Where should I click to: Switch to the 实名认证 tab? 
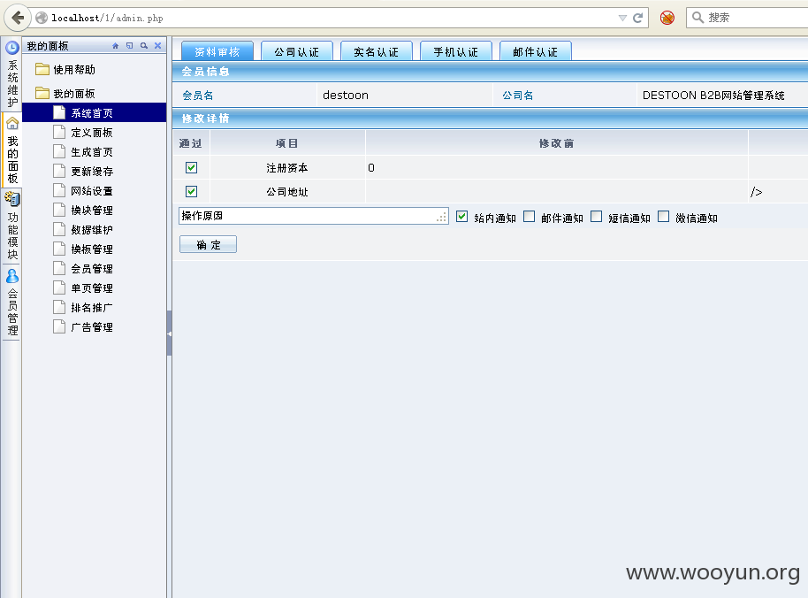377,51
